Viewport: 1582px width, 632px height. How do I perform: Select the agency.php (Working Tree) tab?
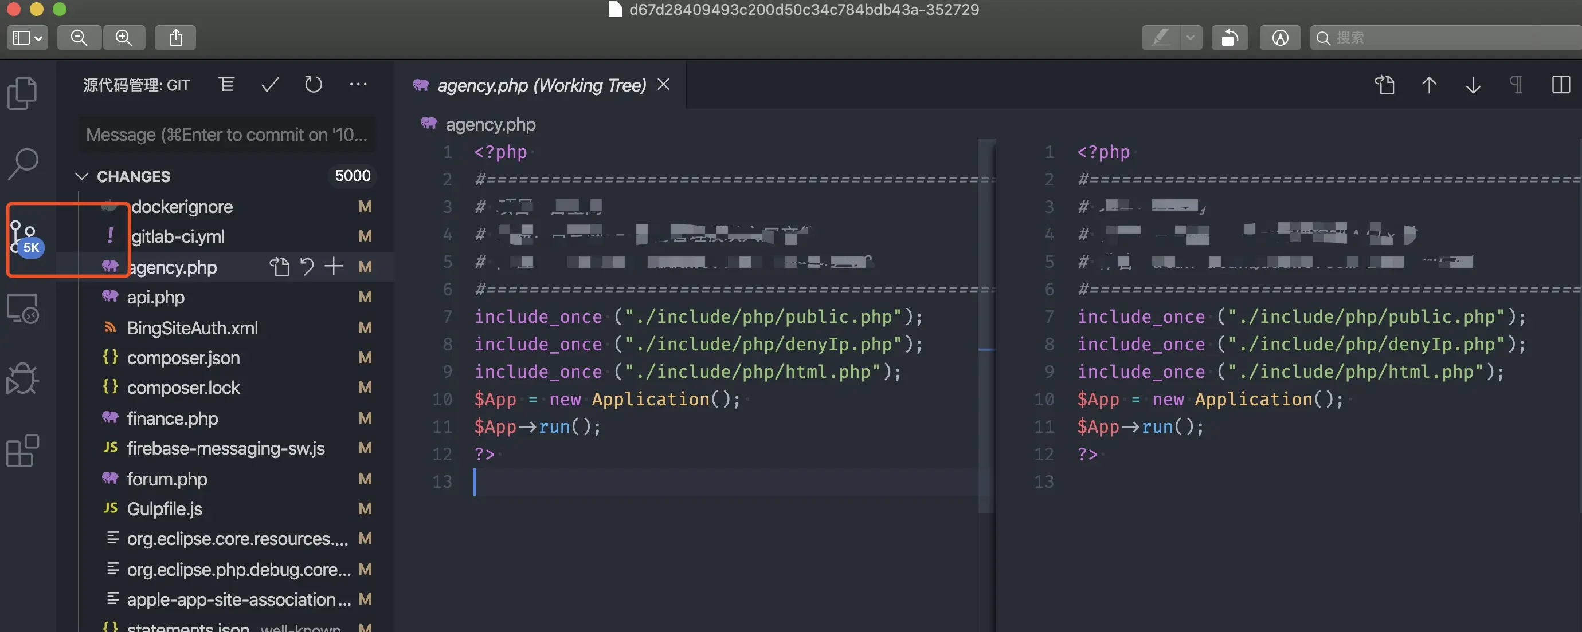(541, 85)
